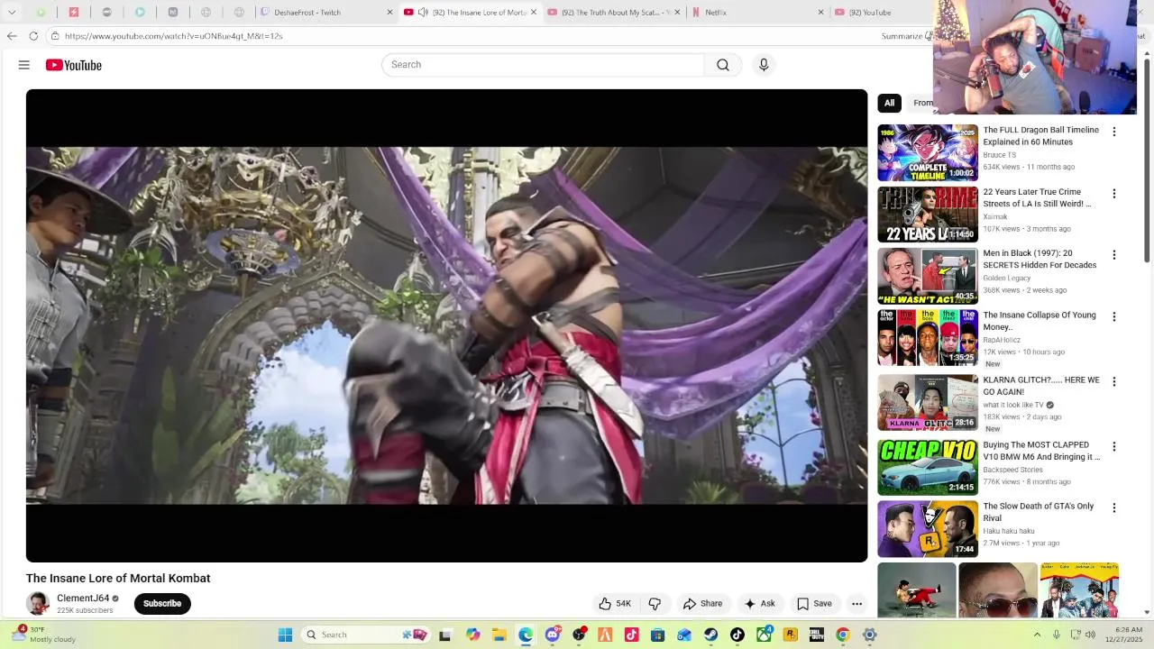Image resolution: width=1154 pixels, height=649 pixels.
Task: Open the Settings gear in taskbar
Action: click(x=869, y=635)
